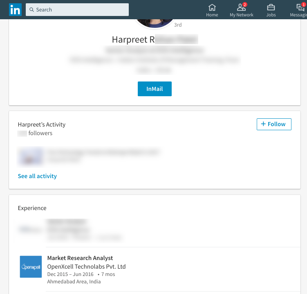
Task: Click the plus icon on Follow button
Action: click(x=263, y=124)
